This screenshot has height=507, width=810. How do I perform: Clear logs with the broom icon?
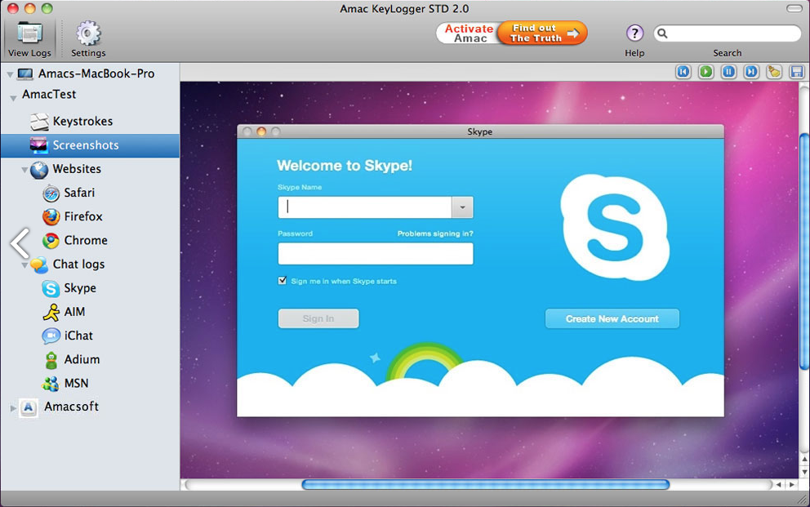pos(774,72)
